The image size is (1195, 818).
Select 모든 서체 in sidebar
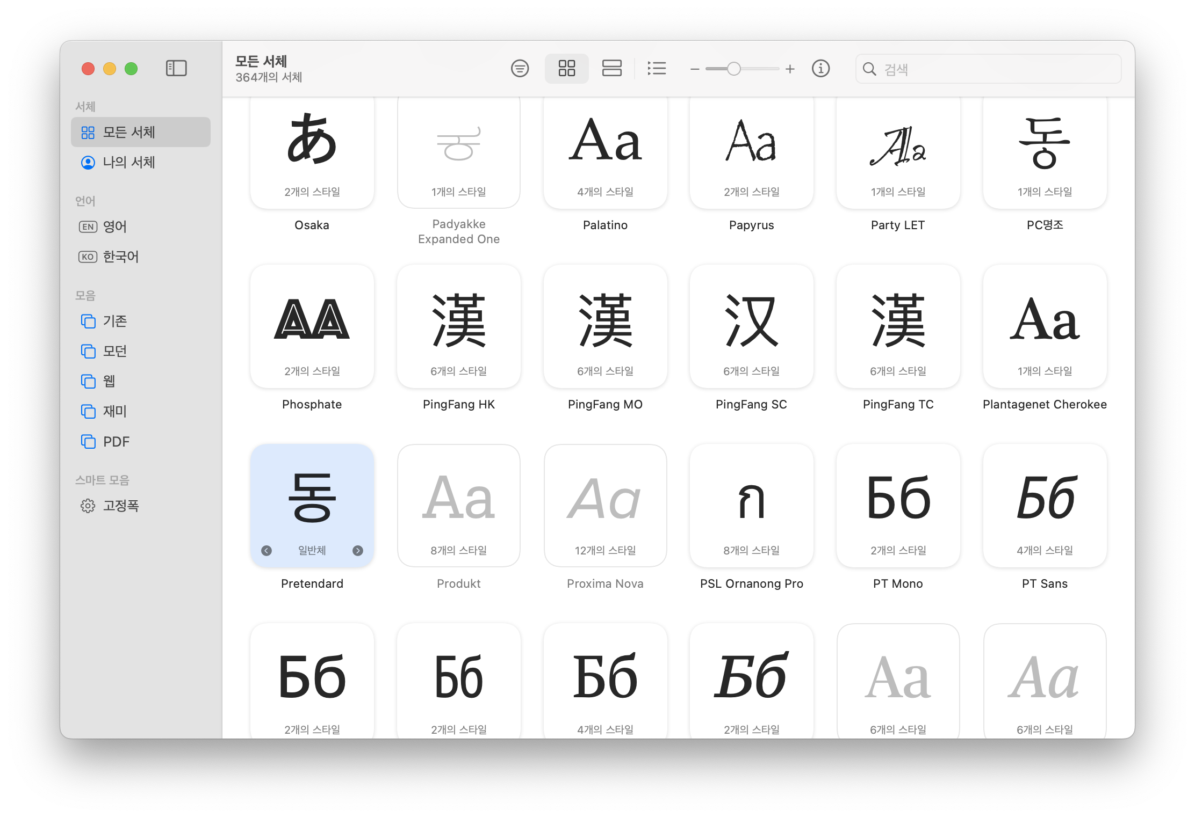click(141, 132)
